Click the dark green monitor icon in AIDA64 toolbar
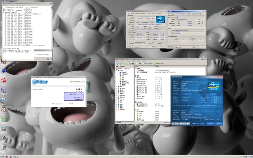 pos(133,64)
